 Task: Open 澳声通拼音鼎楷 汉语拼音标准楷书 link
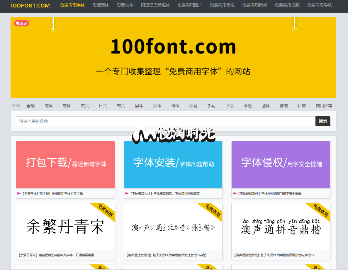click(274, 255)
